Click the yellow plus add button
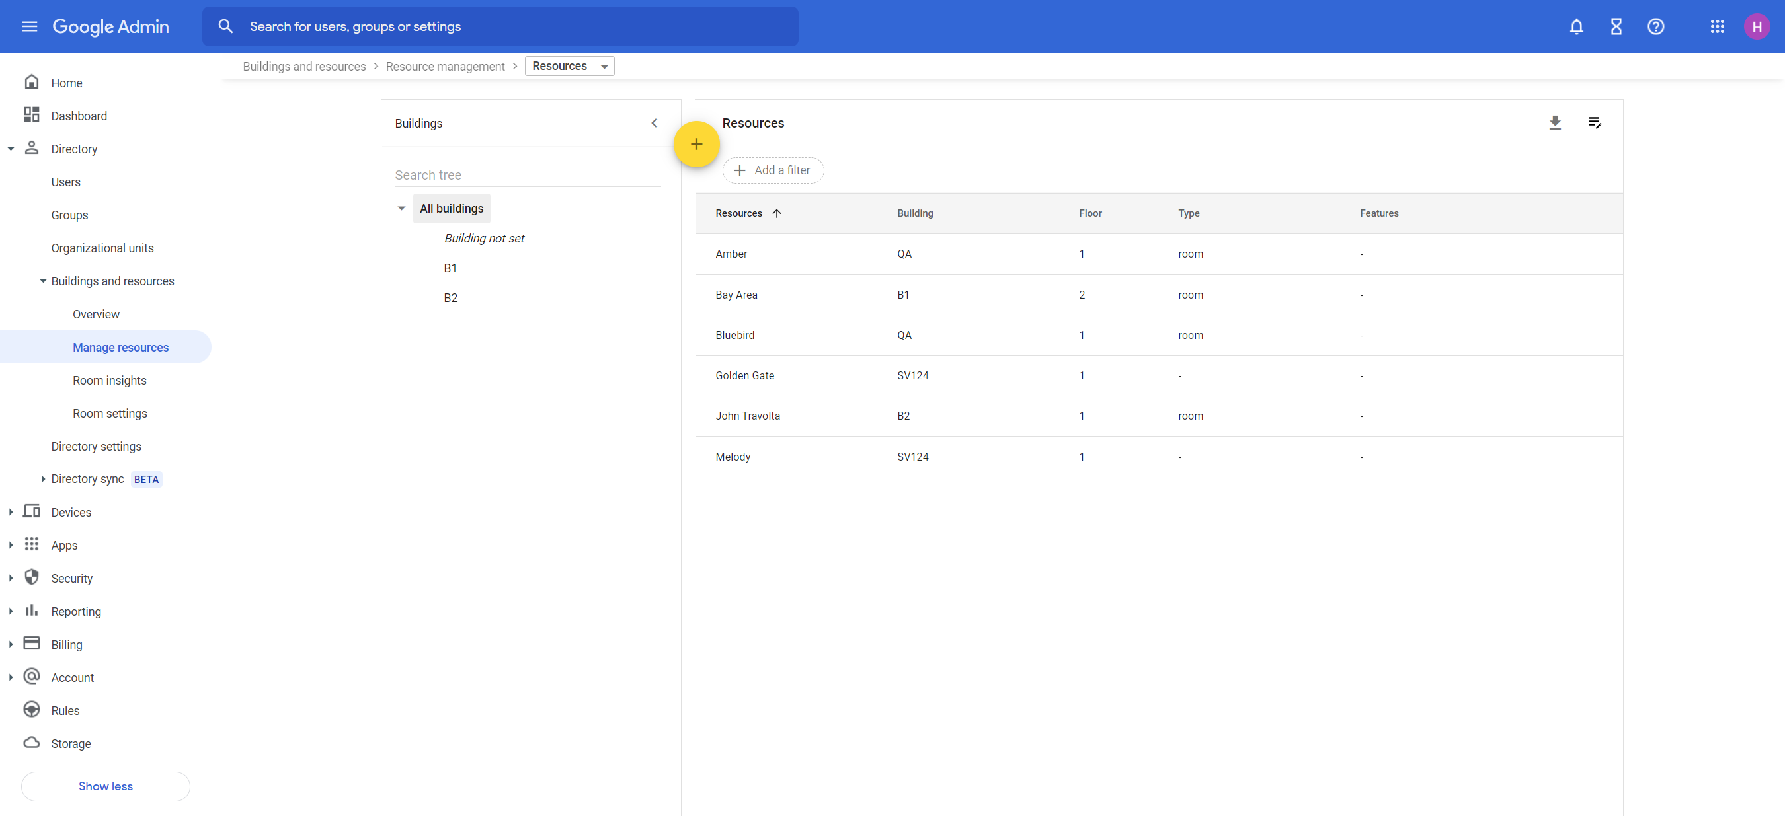Viewport: 1785px width, 816px height. [697, 144]
